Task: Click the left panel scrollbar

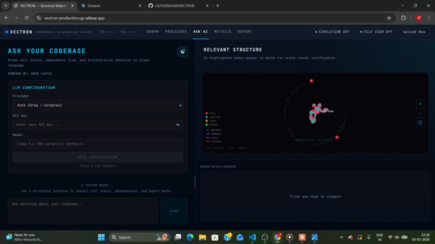Action: pos(194,182)
